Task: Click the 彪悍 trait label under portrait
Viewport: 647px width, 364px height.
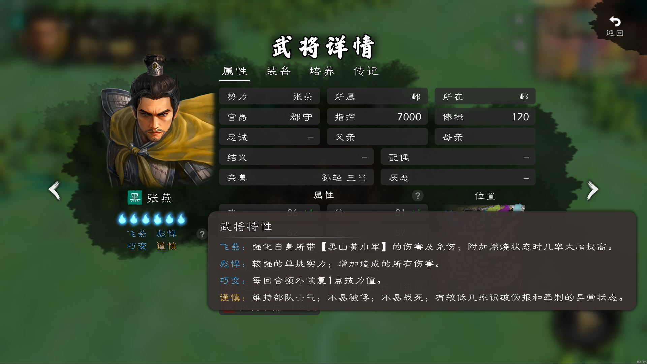Action: [x=166, y=234]
